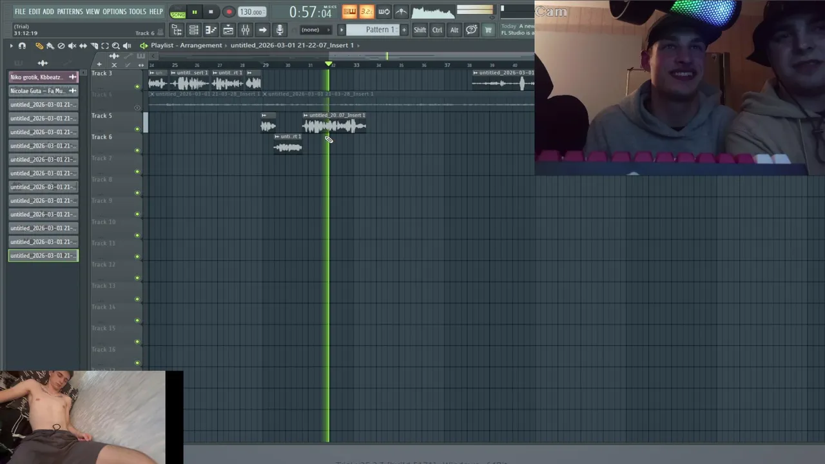Select the pencil Draw tool
The image size is (825, 464).
(x=39, y=46)
